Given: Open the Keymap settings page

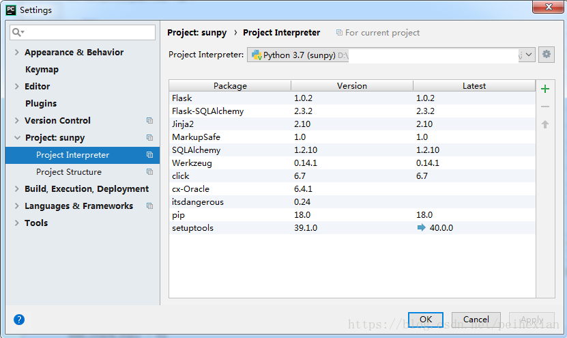Looking at the screenshot, I should point(42,69).
